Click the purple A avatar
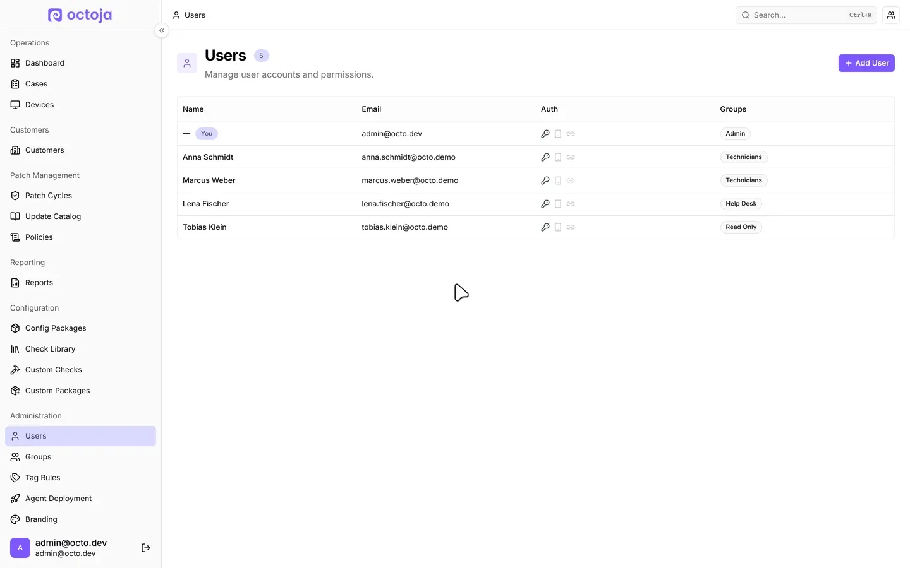Screen dimensions: 910x568 point(20,548)
